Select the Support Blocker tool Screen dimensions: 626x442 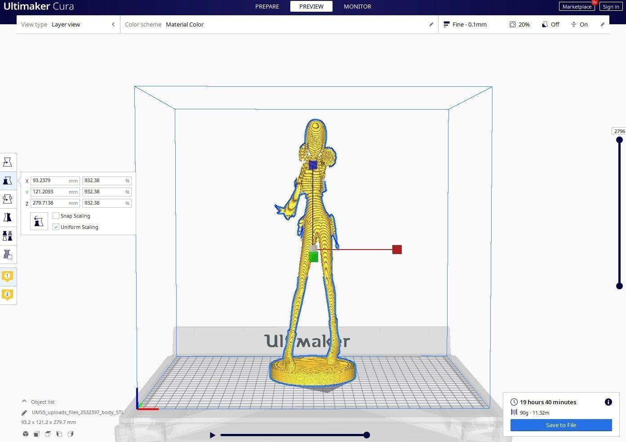point(8,254)
